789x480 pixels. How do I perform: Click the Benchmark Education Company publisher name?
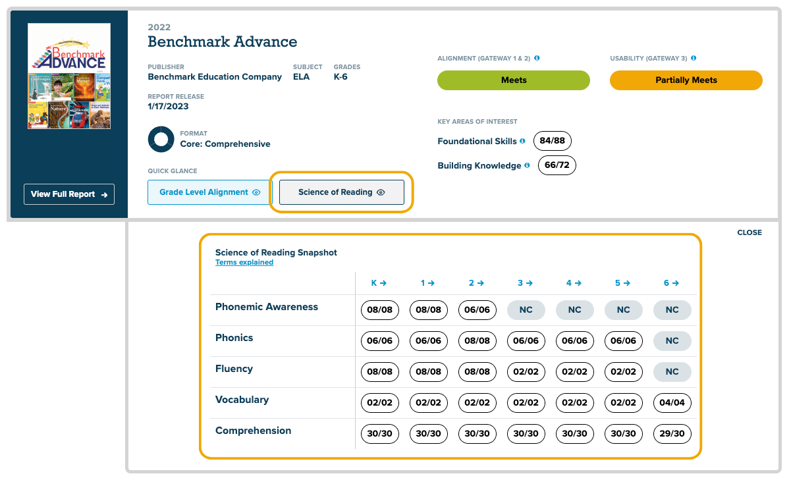click(215, 76)
